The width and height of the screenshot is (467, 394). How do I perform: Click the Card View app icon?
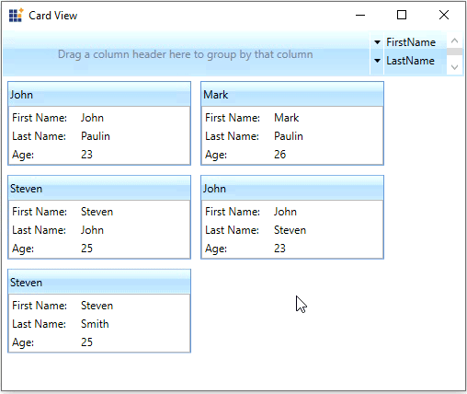click(x=16, y=16)
